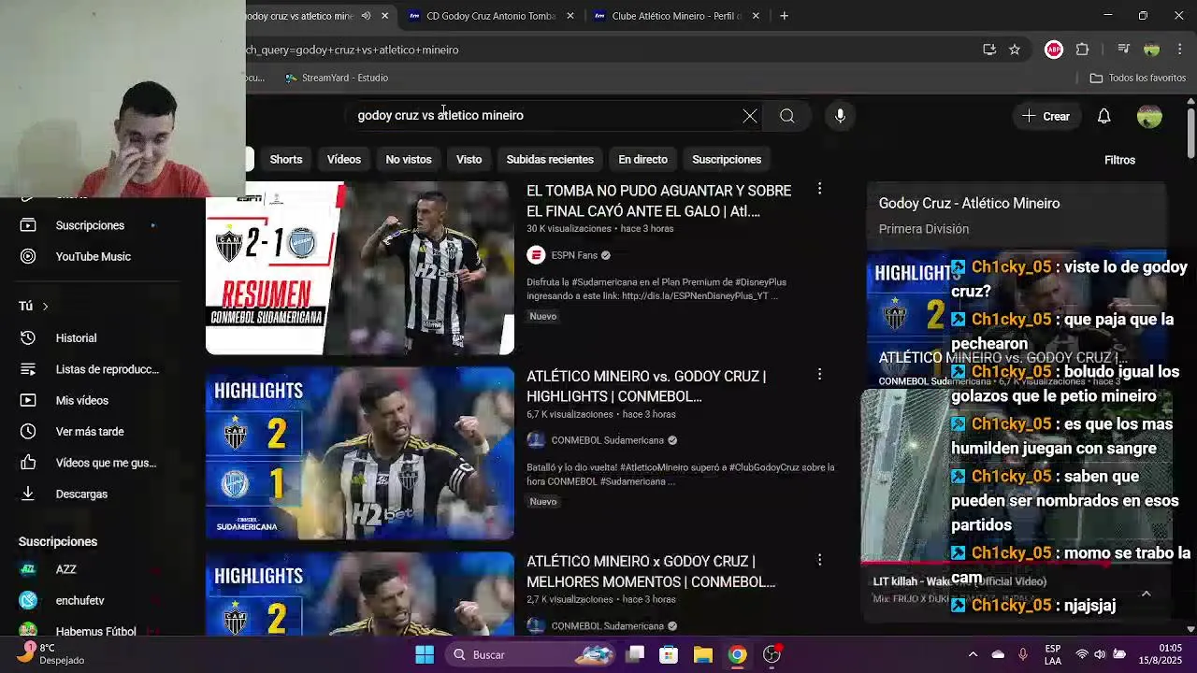
Task: Open the 2-1 Resumen video thumbnail
Action: [x=360, y=269]
